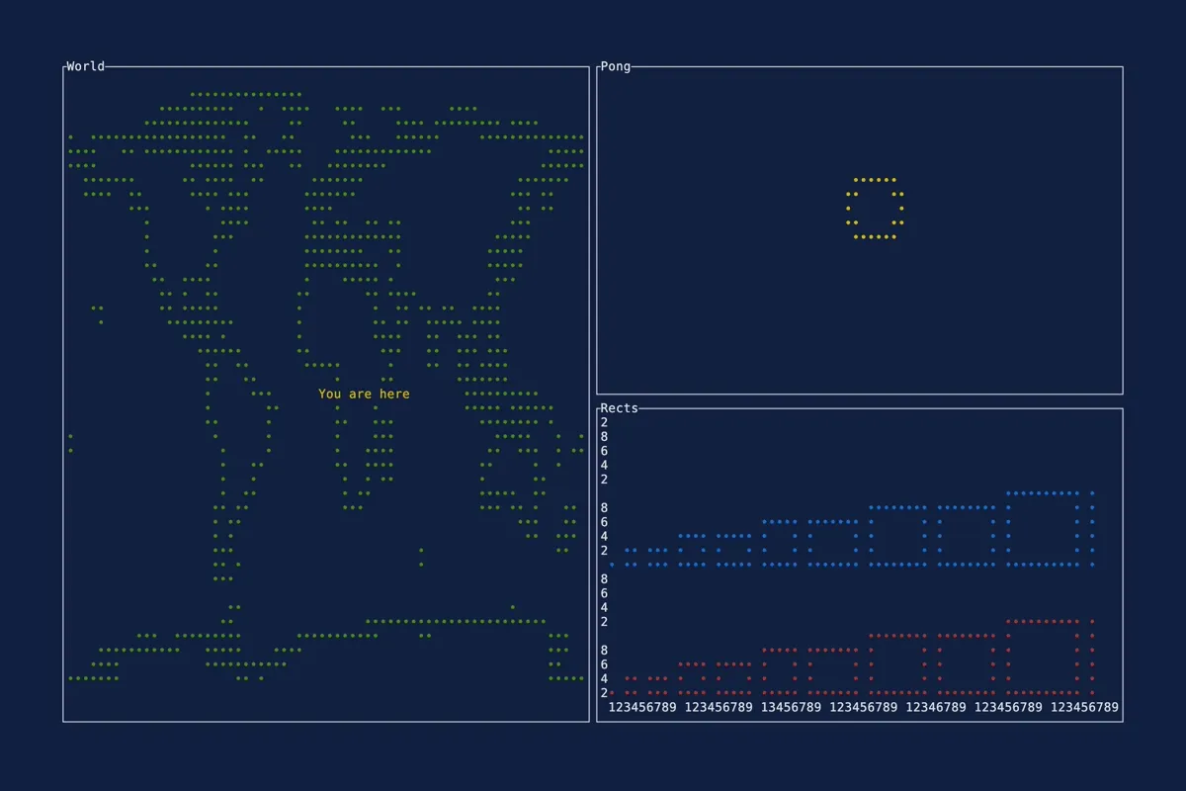Image resolution: width=1186 pixels, height=791 pixels.
Task: Click the topmost '2' on the Rects y-axis
Action: pyautogui.click(x=604, y=422)
